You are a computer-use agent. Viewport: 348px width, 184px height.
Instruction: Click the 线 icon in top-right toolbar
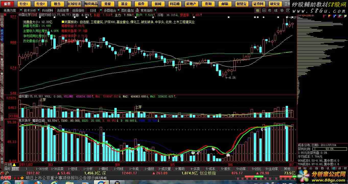coord(276,10)
